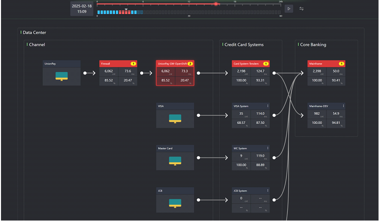The width and height of the screenshot is (379, 221).
Task: Open the Mainframe-DEV three-dot menu
Action: [343, 106]
